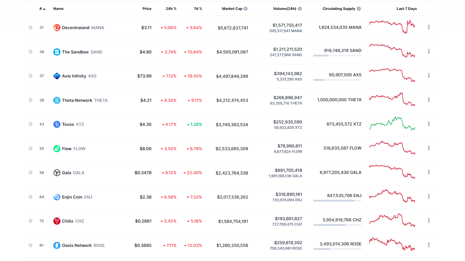Go to Axie Infinity AXS page
Viewport: 465px width, 261px height.
pyautogui.click(x=79, y=76)
